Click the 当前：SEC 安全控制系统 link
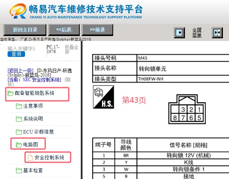The image size is (229, 179). (34, 80)
